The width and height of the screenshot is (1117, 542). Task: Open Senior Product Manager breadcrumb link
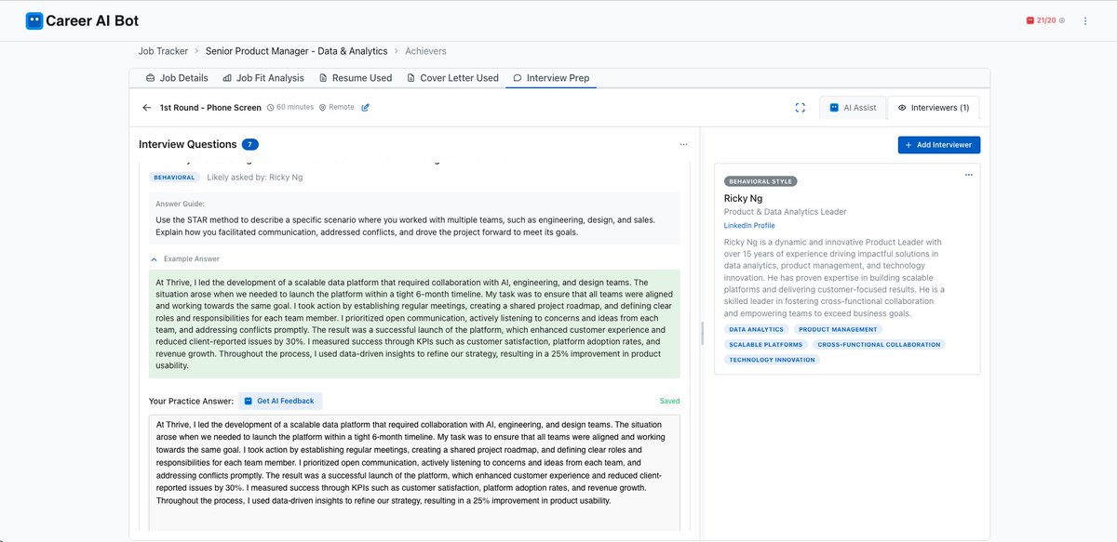pos(296,51)
